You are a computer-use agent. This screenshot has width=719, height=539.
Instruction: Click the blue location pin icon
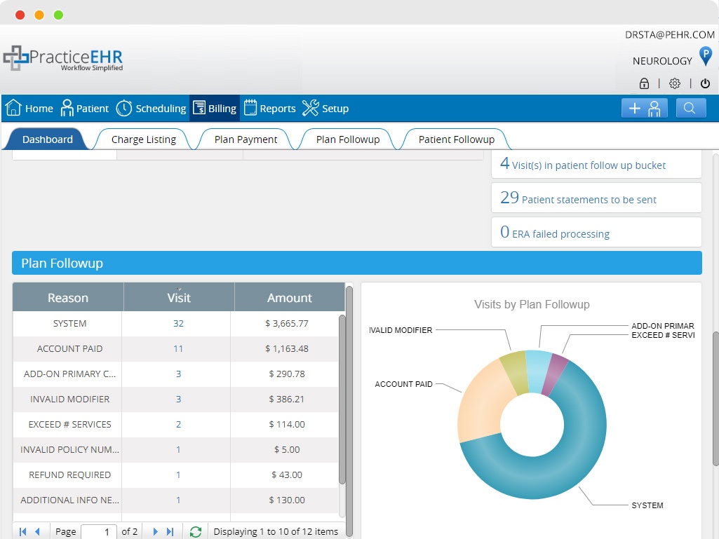click(x=705, y=57)
